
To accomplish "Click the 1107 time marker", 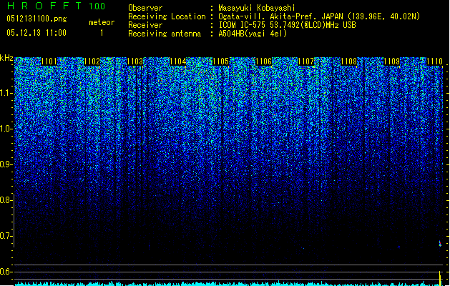I will point(306,61).
